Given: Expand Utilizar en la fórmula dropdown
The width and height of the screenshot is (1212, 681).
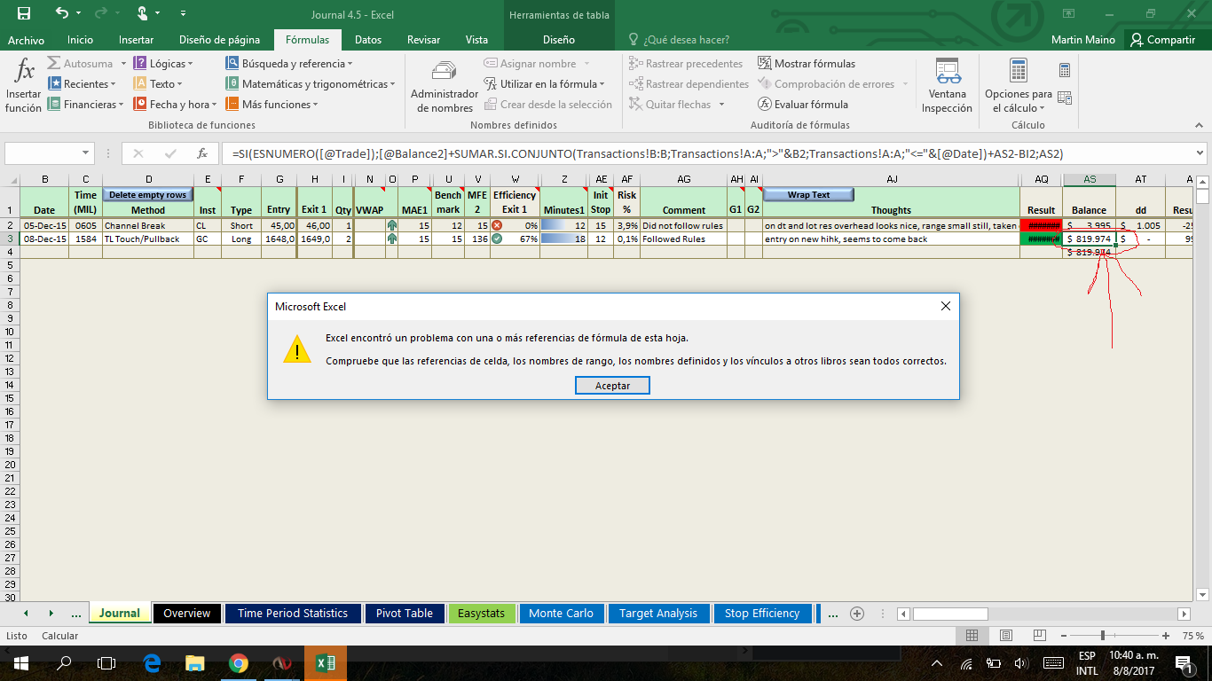Looking at the screenshot, I should [x=545, y=84].
